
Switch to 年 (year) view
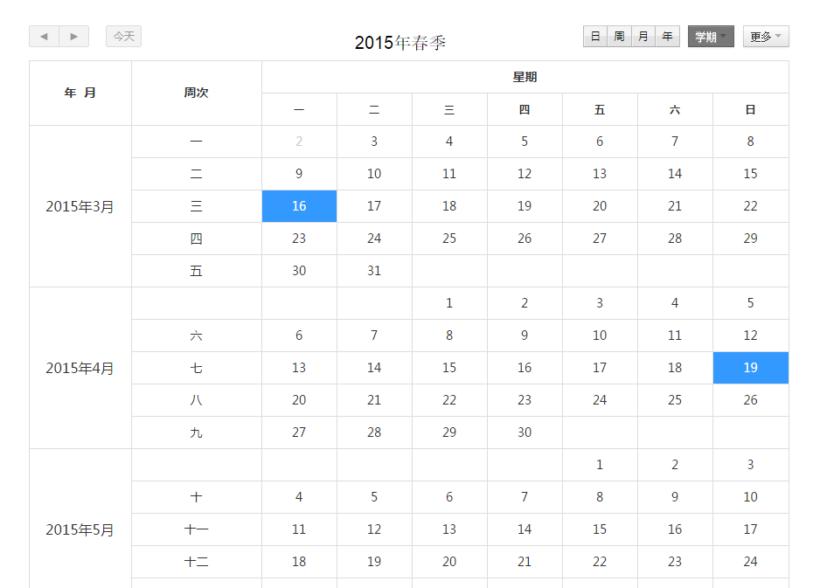click(668, 37)
